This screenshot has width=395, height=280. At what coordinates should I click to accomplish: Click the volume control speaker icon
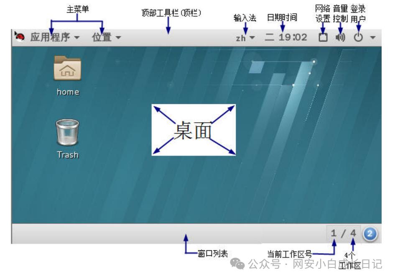click(x=340, y=37)
